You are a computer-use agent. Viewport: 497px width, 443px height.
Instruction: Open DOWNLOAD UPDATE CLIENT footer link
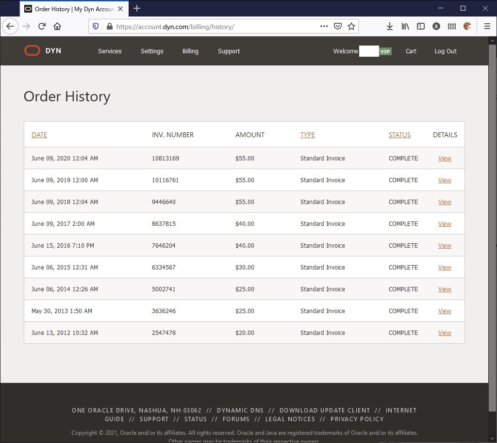click(325, 411)
